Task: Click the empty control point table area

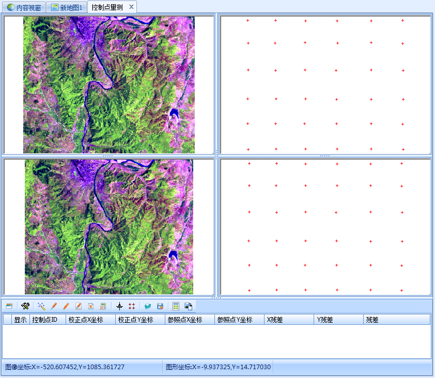Action: [x=217, y=341]
